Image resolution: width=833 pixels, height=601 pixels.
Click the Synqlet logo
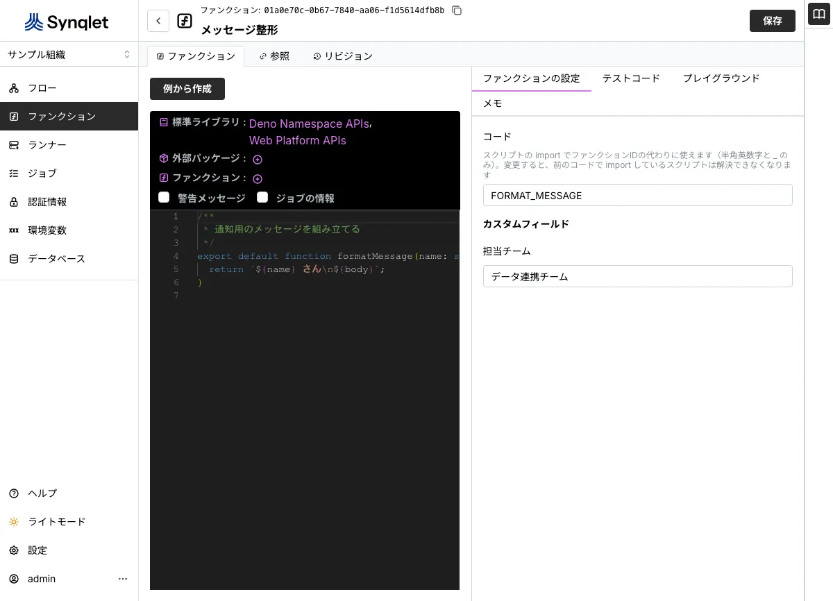tap(67, 22)
